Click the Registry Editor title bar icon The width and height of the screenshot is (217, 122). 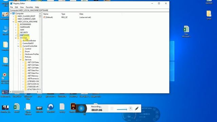(x=11, y=3)
